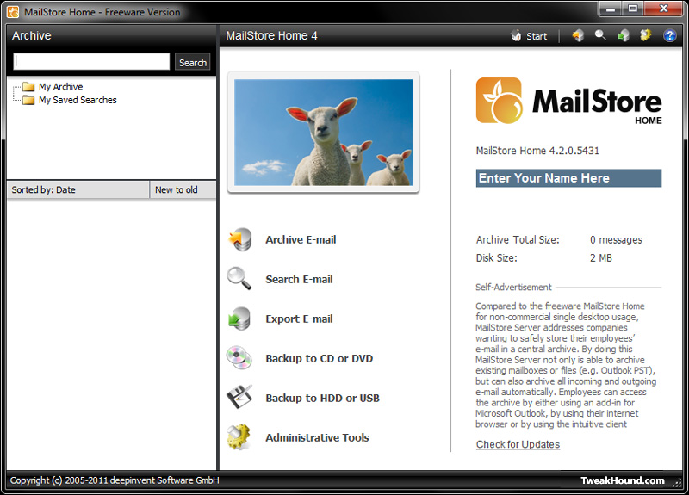Viewport: 689px width, 495px height.
Task: Click version text MailStore Home 4.2.0.5431
Action: click(x=537, y=151)
